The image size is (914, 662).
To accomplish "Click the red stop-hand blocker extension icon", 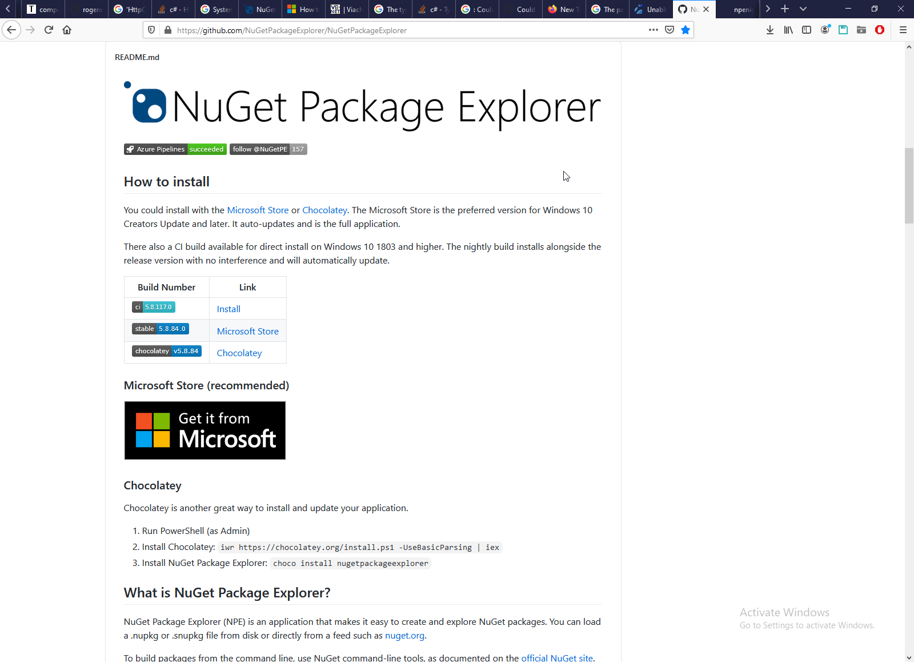I will coord(880,30).
